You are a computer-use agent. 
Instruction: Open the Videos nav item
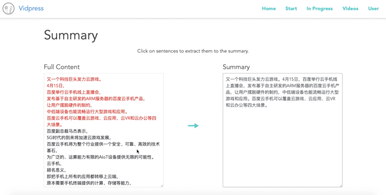[x=350, y=9]
